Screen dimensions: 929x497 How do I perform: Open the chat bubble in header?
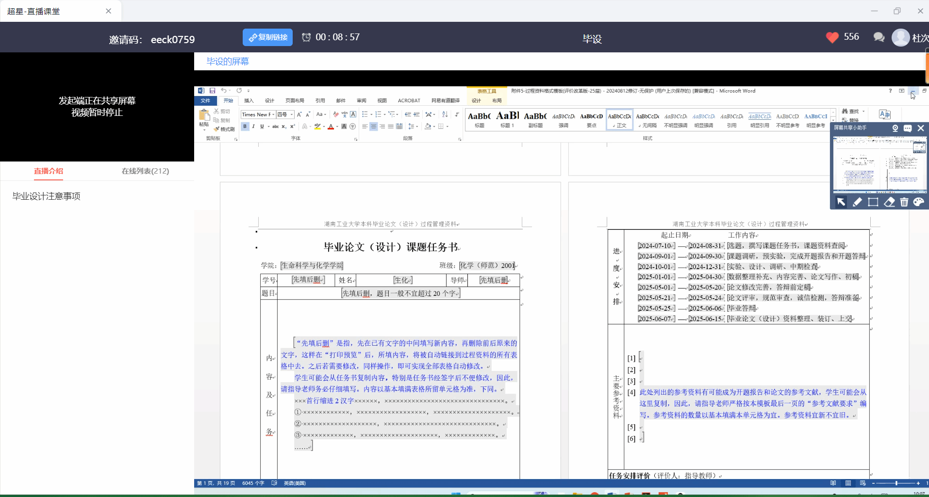point(879,37)
